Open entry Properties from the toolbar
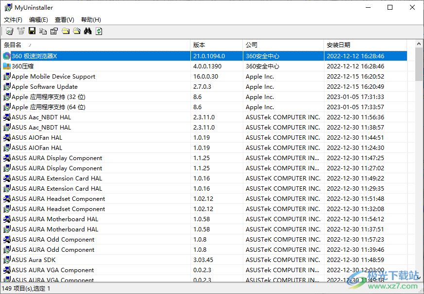Screen dimensions: 424x294 tap(54, 31)
